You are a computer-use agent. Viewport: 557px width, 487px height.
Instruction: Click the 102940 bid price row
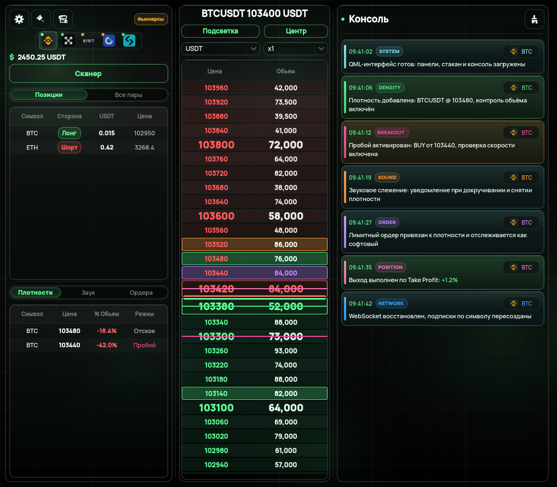(x=254, y=465)
